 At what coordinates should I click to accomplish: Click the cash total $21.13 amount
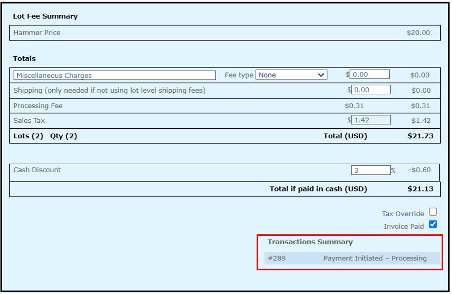420,189
